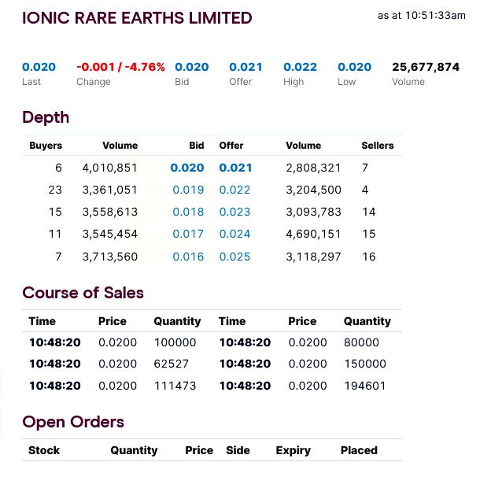The width and height of the screenshot is (480, 488).
Task: Click buy volume 4,010,851
Action: pos(110,168)
